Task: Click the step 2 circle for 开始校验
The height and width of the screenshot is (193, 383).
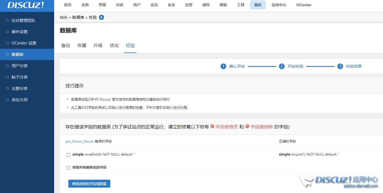Action: click(282, 66)
